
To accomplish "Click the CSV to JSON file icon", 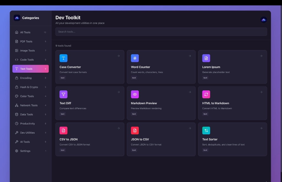I will click(x=63, y=130).
